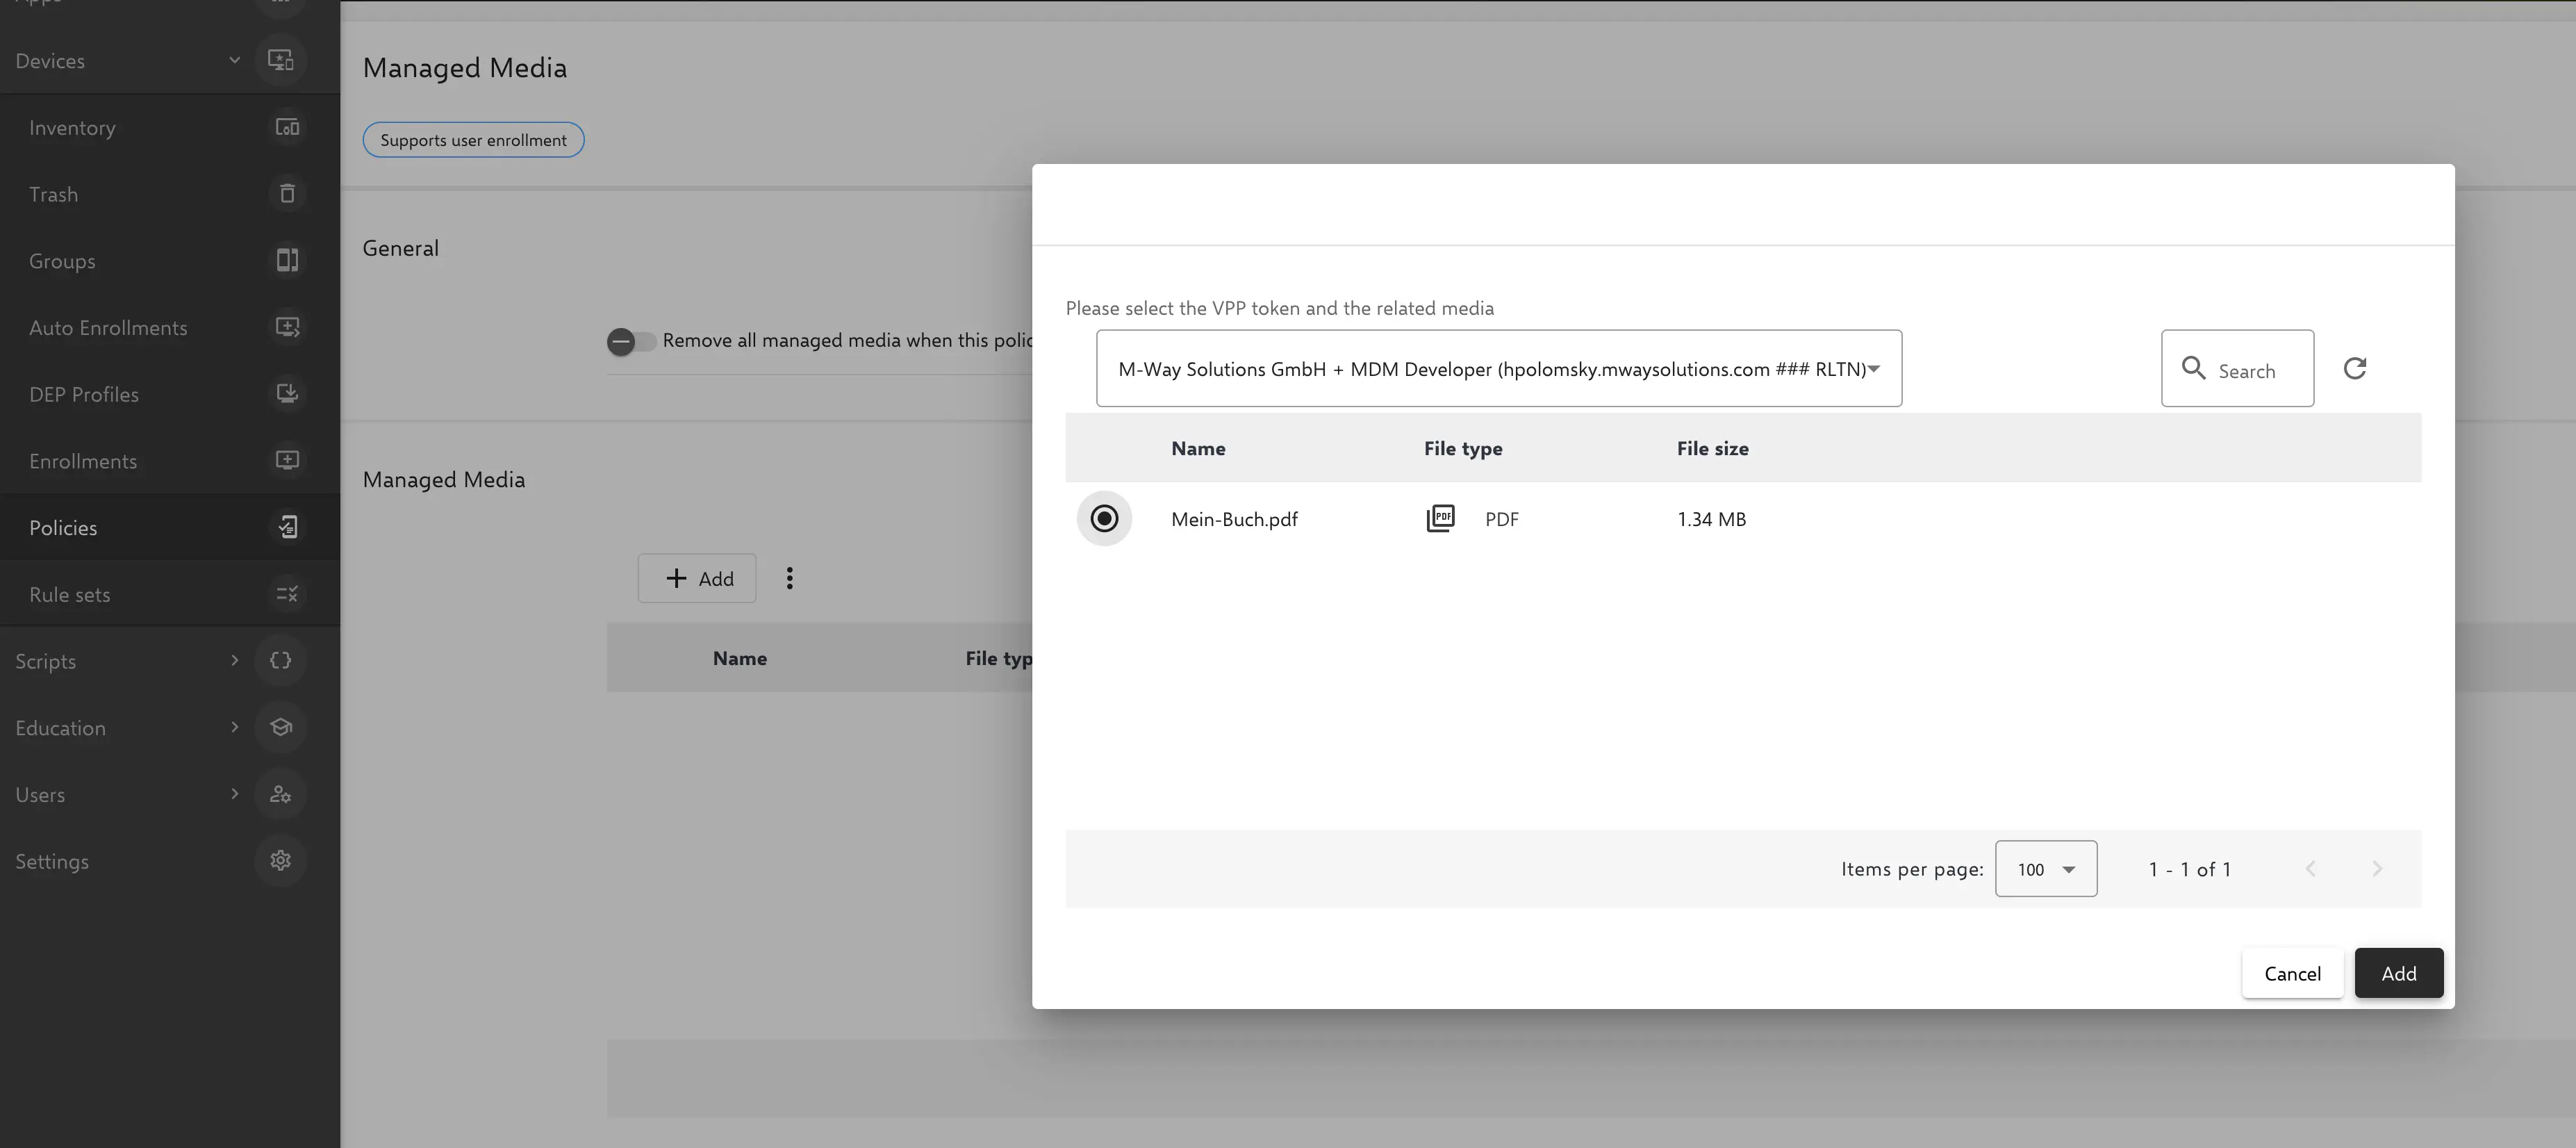The height and width of the screenshot is (1148, 2576).
Task: Expand the Scripts sidebar section
Action: [234, 660]
